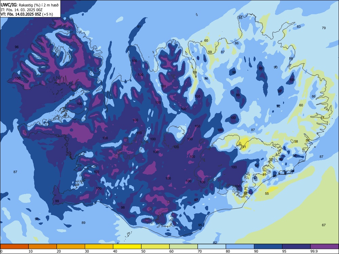Click the '83' humidity value on the map

point(299,26)
